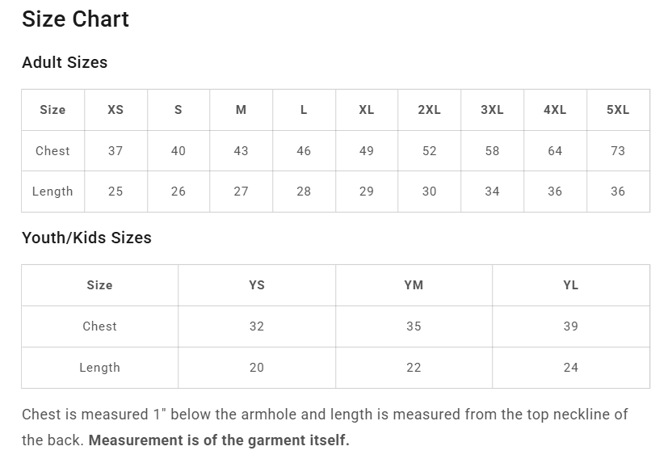The height and width of the screenshot is (459, 672).
Task: Select the adult M size header
Action: (x=241, y=110)
